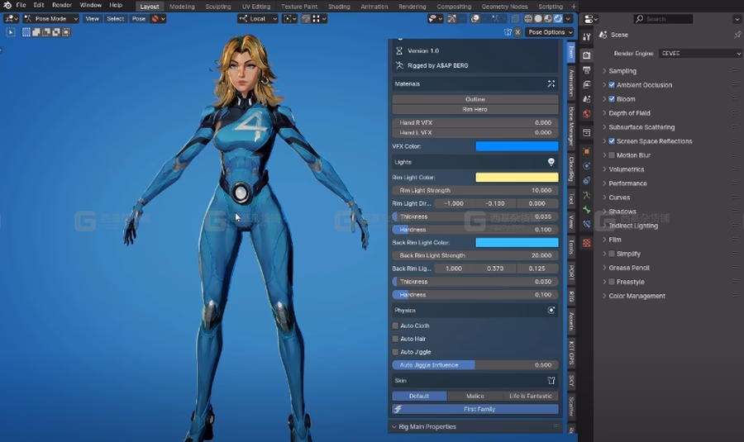Click the lightbulb icon in Lights header
Screen dimensions: 744x442
[551, 162]
